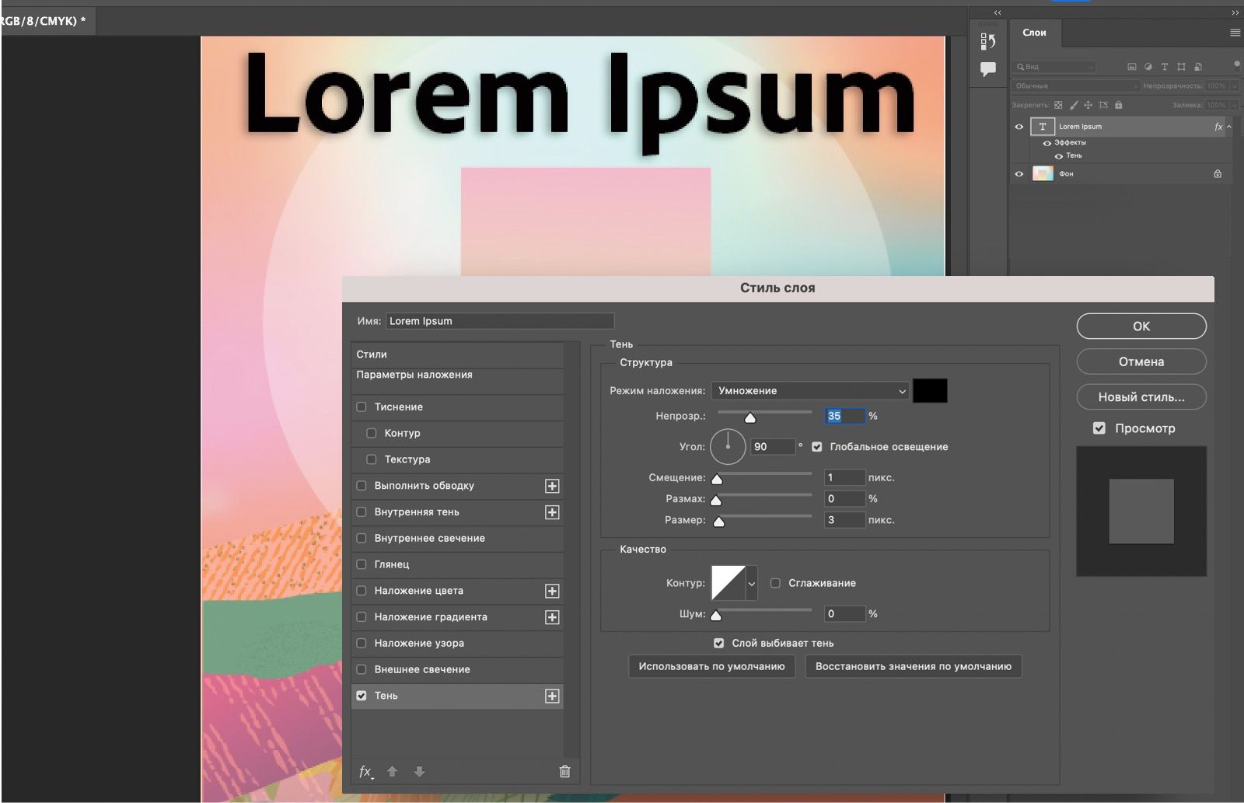Add another Тень effect with plus icon

coord(552,696)
